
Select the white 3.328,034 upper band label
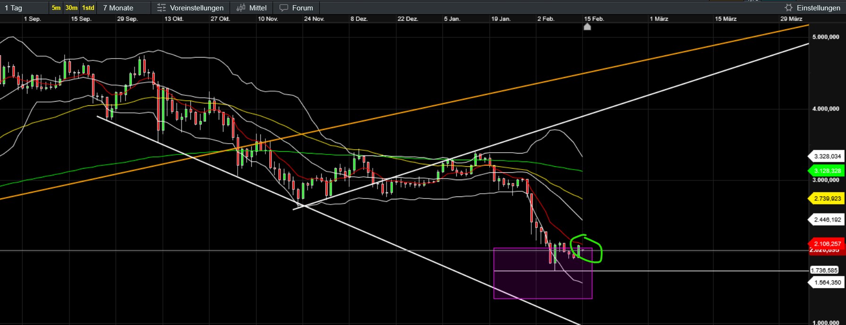827,156
